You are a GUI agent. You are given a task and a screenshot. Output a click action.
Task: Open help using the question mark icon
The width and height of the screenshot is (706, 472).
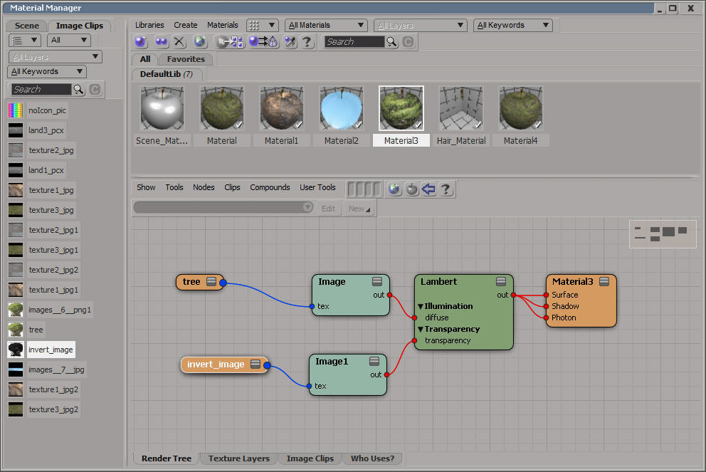(x=307, y=41)
